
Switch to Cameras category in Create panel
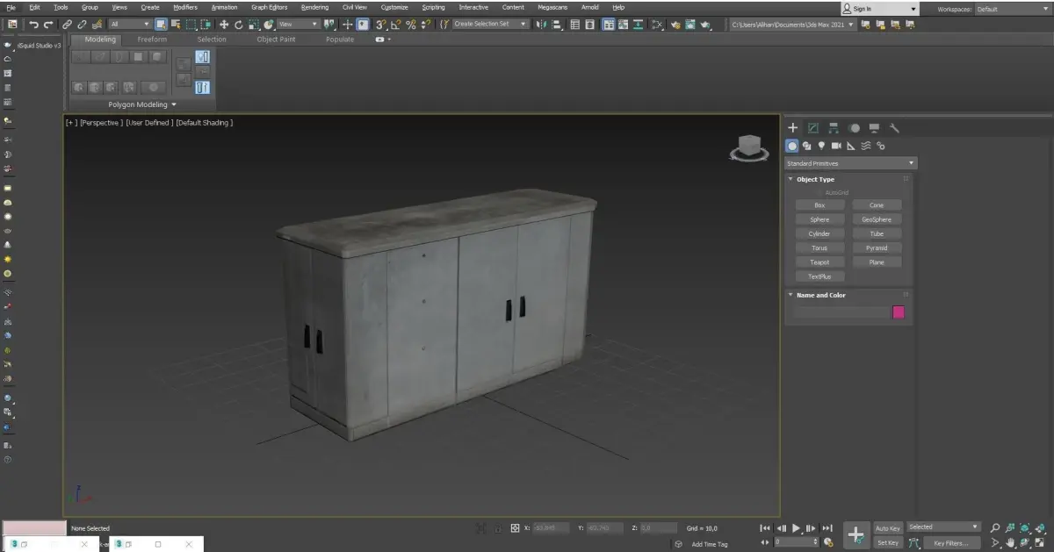(836, 146)
